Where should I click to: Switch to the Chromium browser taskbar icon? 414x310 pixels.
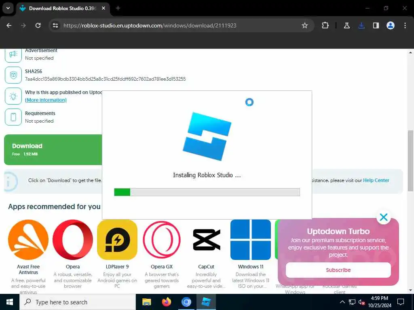186,302
